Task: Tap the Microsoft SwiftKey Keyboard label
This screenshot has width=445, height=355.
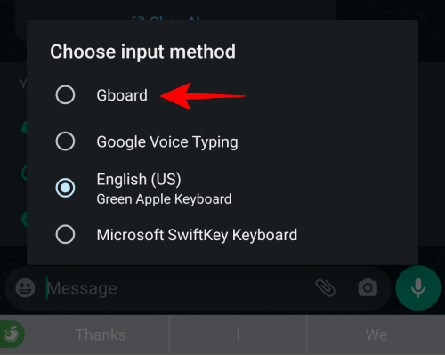Action: (197, 235)
